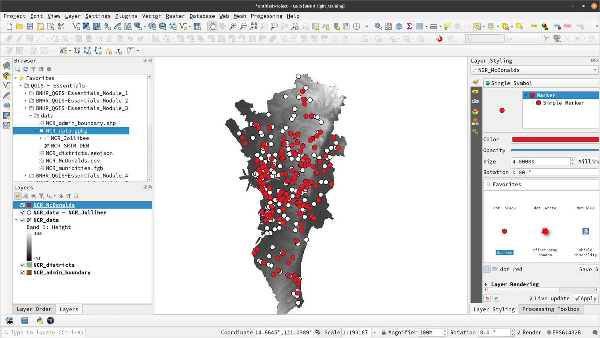The image size is (600, 338).
Task: Click the Save S button for the symbol
Action: point(588,269)
